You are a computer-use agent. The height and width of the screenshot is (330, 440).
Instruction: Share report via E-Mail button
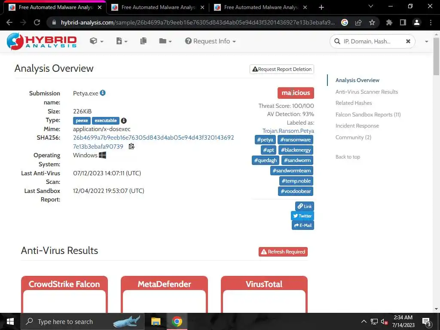303,225
